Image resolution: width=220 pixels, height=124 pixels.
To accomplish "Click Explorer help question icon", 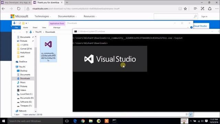I will [191, 28].
